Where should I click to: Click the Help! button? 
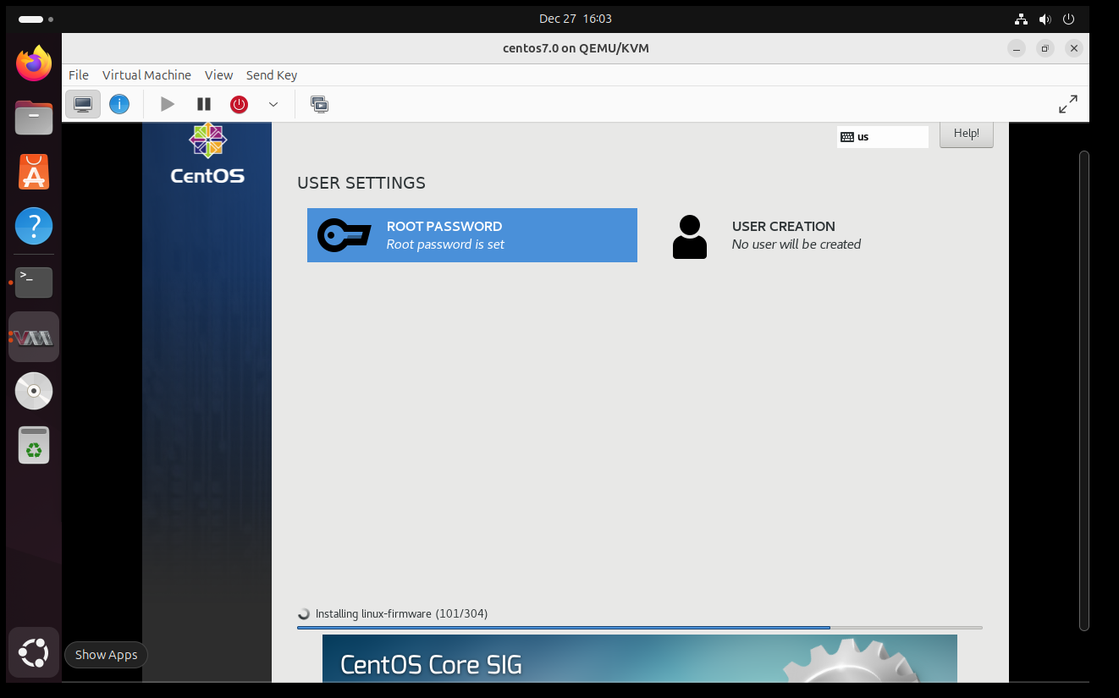click(966, 134)
